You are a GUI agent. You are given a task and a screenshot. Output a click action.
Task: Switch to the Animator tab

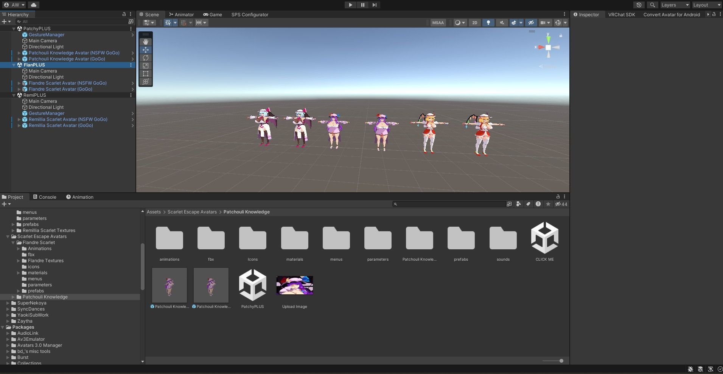(182, 15)
